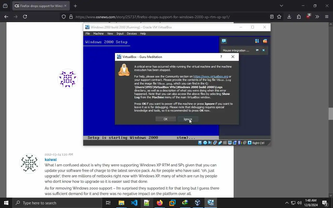Open the VirtualBox View menu
This screenshot has height=208, width=333.
(110, 34)
